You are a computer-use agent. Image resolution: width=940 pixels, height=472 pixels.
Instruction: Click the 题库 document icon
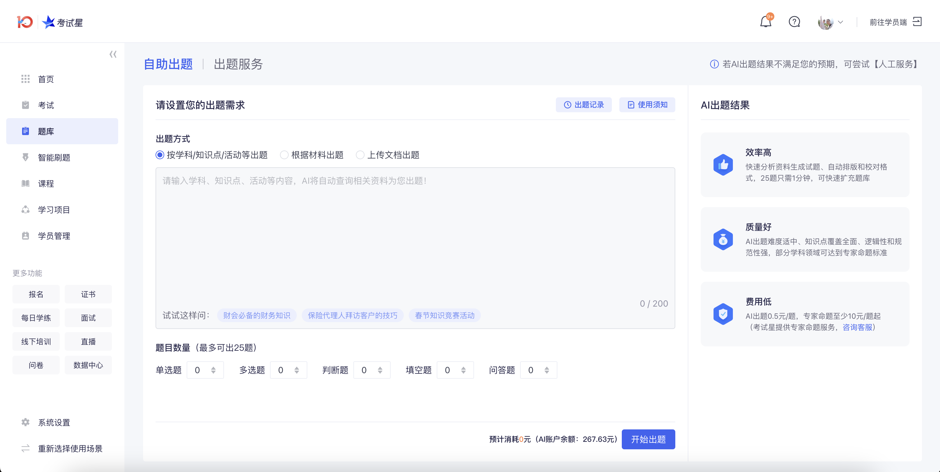tap(25, 131)
